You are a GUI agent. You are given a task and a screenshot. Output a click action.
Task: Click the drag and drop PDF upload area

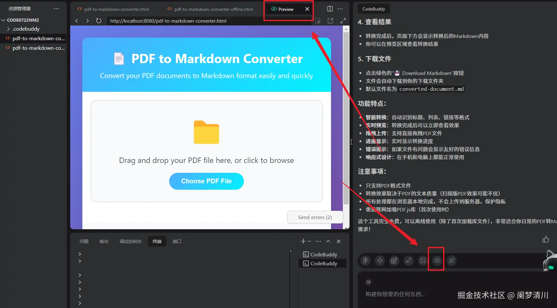pos(207,151)
